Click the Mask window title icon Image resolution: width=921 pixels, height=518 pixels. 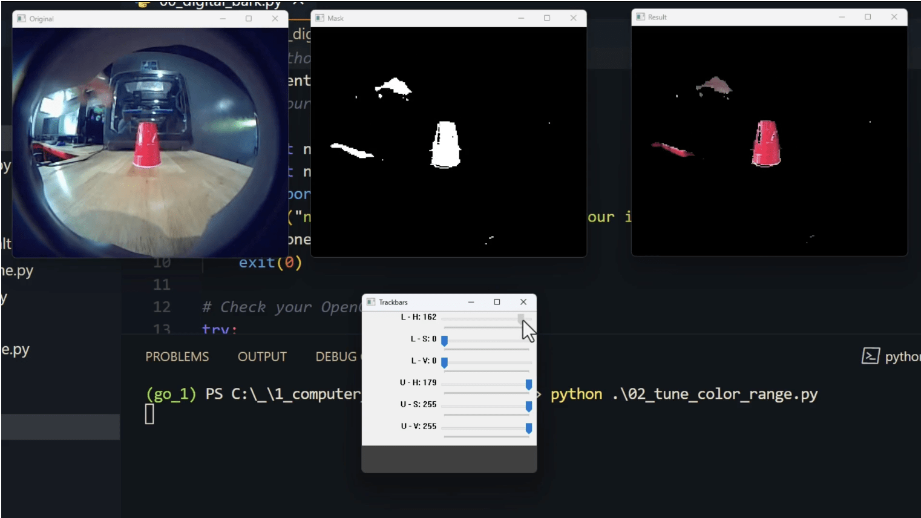[x=320, y=18]
